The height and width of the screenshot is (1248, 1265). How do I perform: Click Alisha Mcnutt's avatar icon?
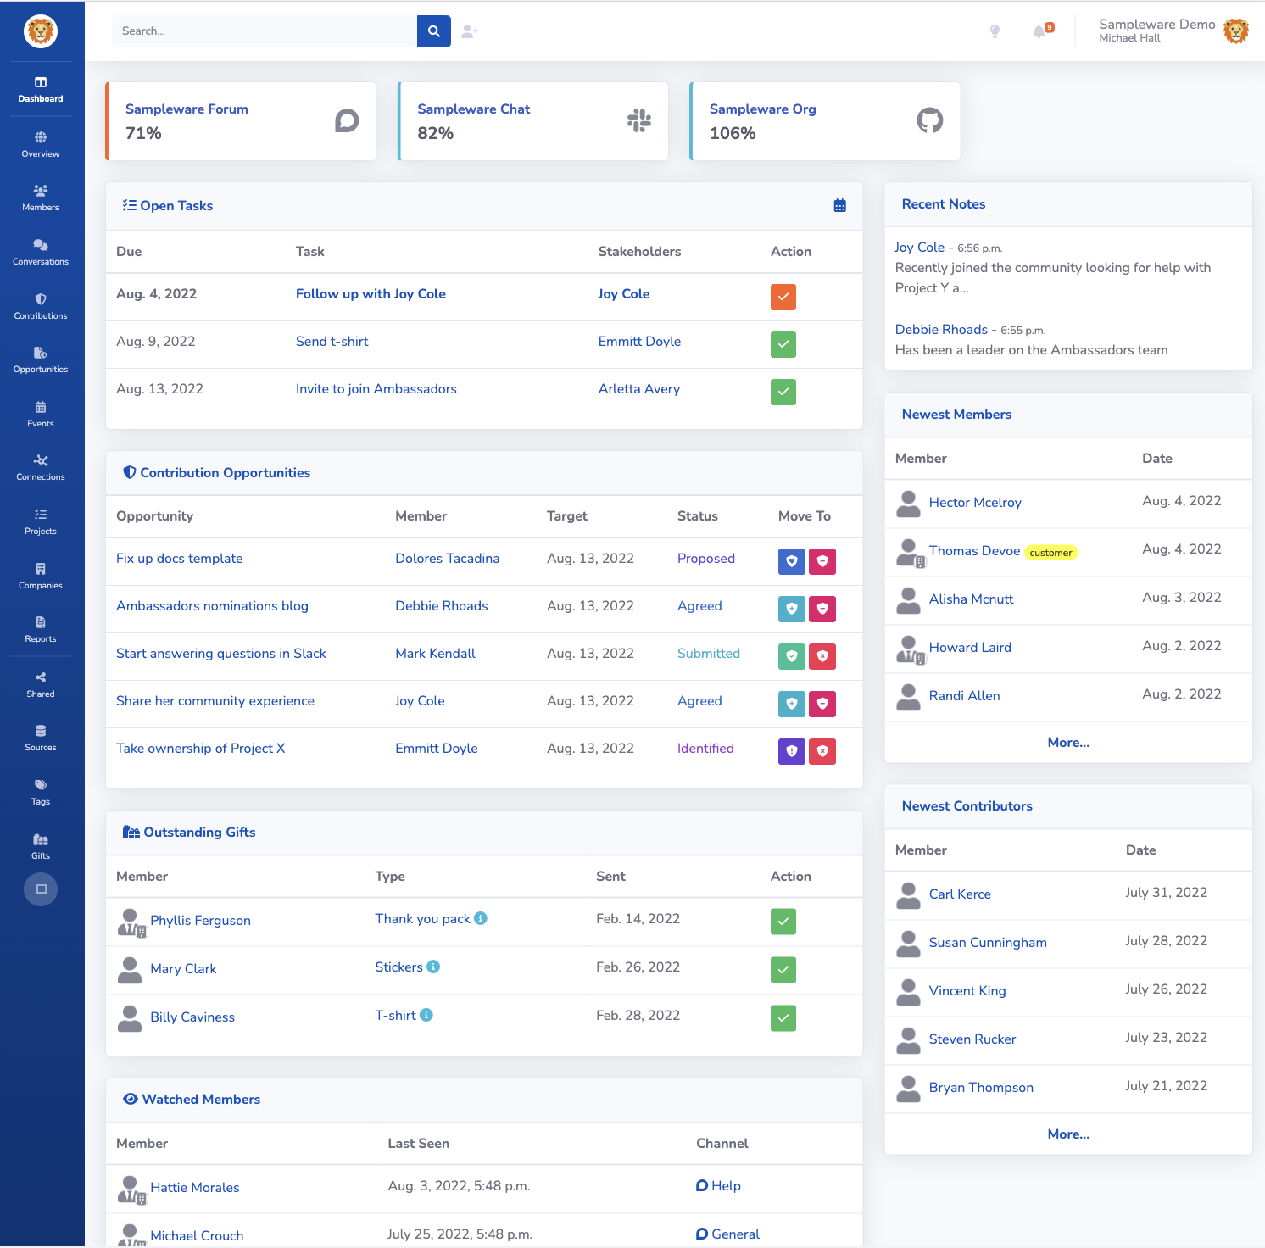[x=908, y=600]
